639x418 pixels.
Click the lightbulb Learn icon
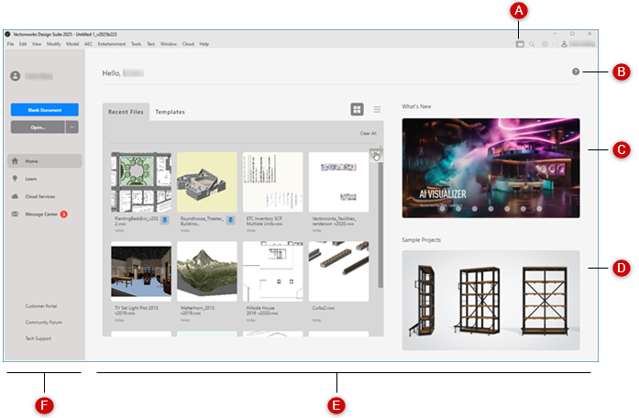pos(15,179)
